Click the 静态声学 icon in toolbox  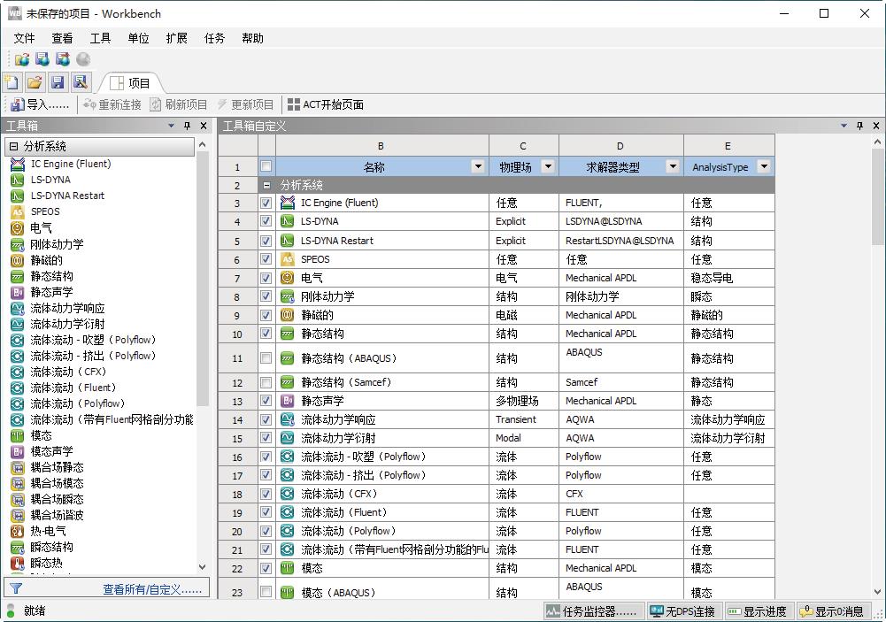pos(18,292)
